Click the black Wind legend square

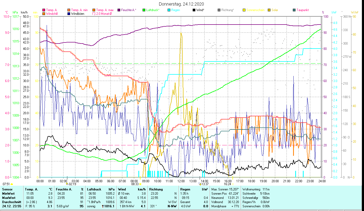pos(194,10)
